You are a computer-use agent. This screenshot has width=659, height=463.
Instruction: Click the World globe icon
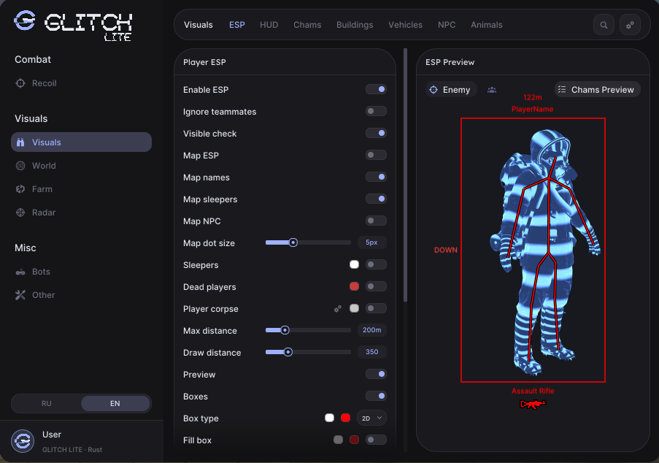tap(20, 166)
